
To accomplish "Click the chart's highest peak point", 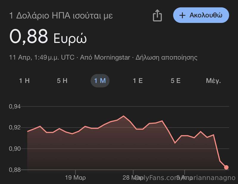I will pos(123,116).
